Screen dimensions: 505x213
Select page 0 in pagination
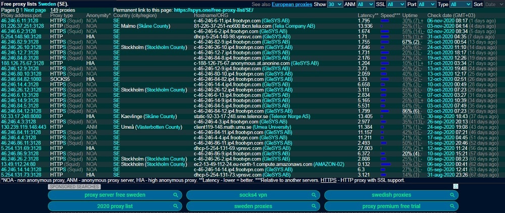(18, 10)
